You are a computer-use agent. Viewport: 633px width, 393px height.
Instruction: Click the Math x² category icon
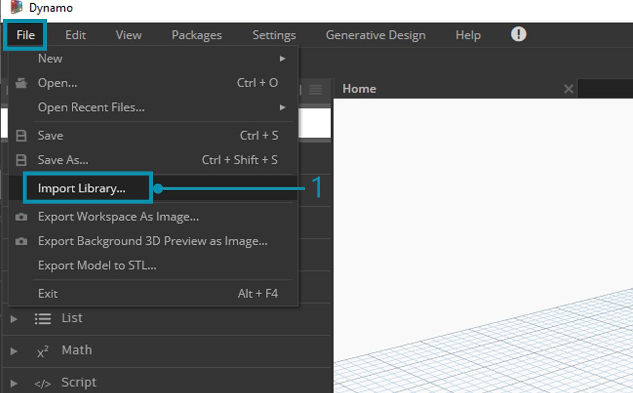coord(43,351)
